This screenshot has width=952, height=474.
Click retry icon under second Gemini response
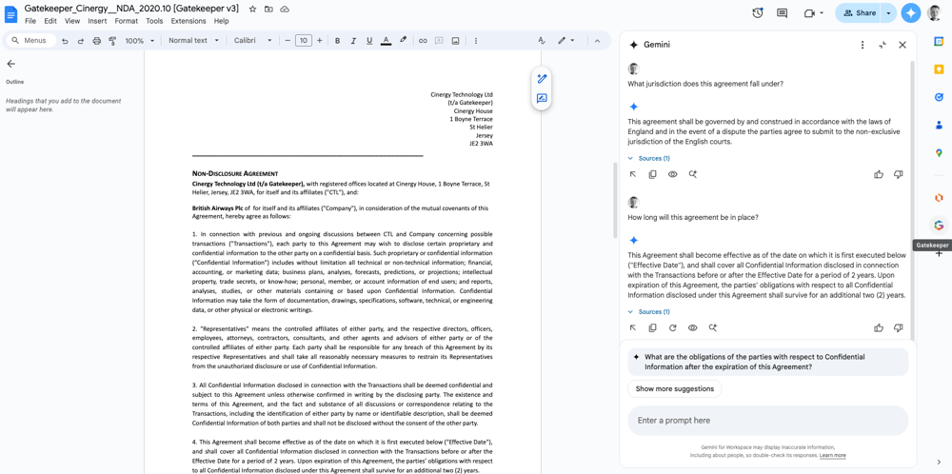point(672,327)
